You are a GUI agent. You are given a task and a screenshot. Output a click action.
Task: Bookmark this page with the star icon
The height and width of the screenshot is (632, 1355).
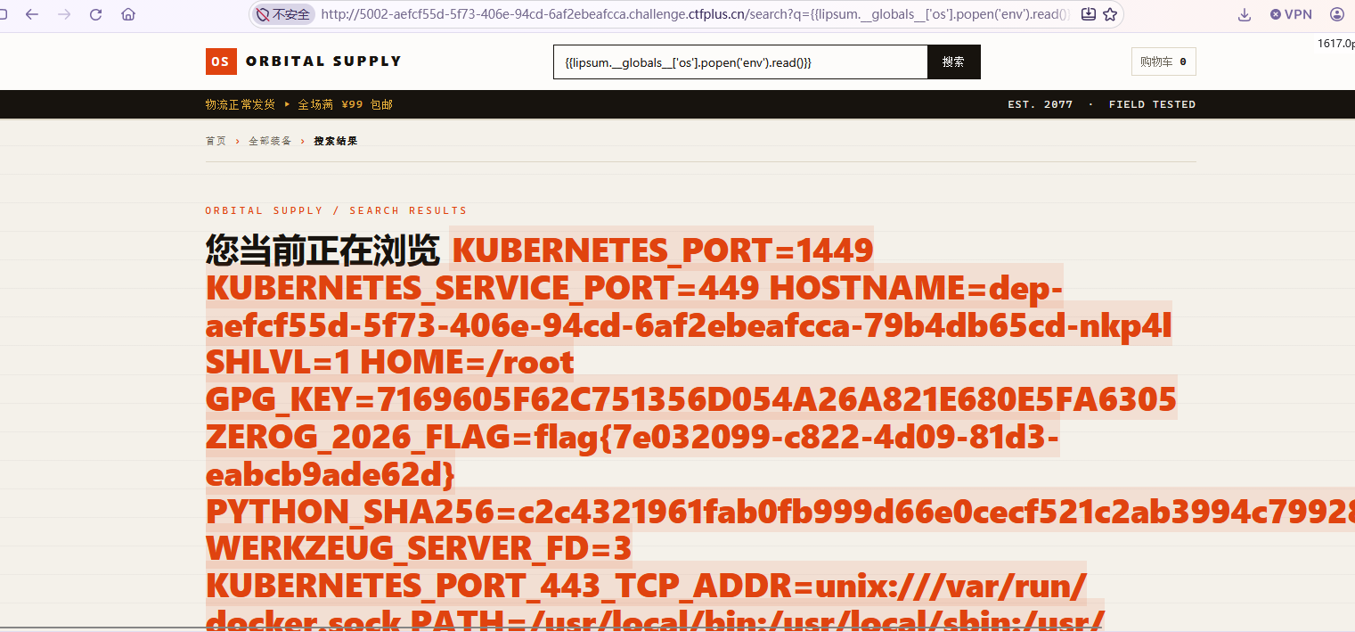click(1110, 14)
